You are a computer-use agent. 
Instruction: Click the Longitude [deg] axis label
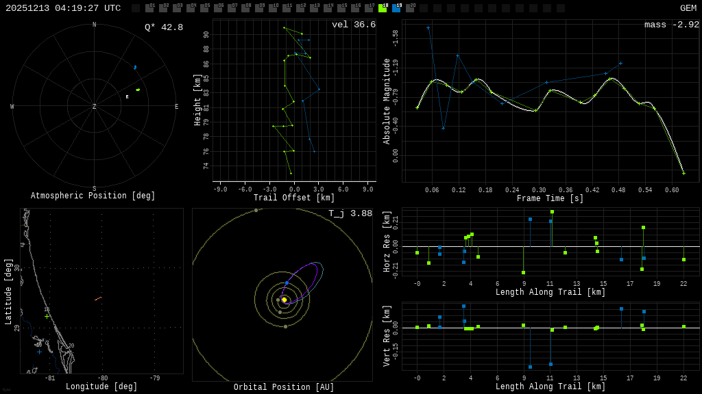click(x=101, y=386)
